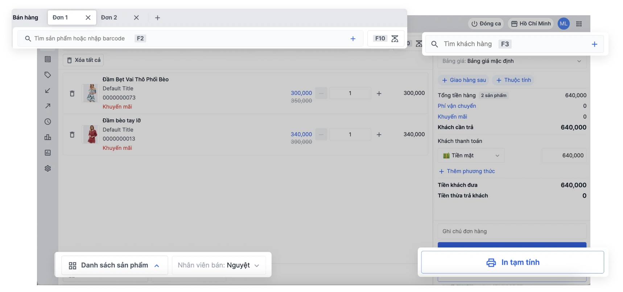Focus the Ghi chú đơn hàng note field
623x292 pixels.
coord(512,231)
